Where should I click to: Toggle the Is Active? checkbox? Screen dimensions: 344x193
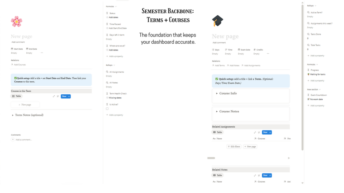[107, 109]
